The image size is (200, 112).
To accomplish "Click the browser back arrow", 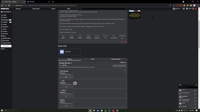I will click(x=2, y=6).
